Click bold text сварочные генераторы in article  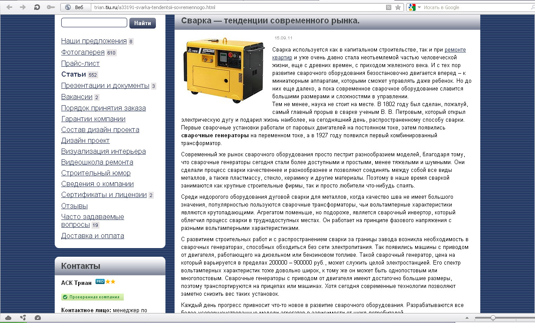pos(215,136)
